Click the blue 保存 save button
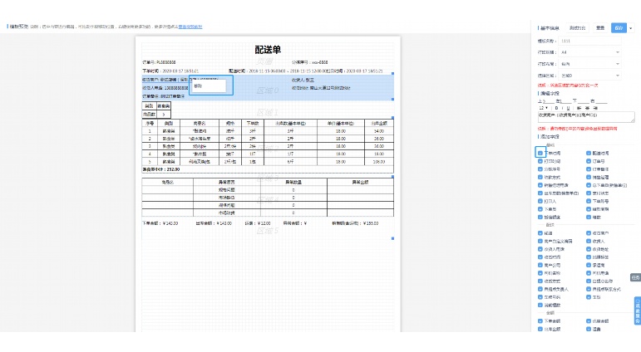 [x=619, y=27]
